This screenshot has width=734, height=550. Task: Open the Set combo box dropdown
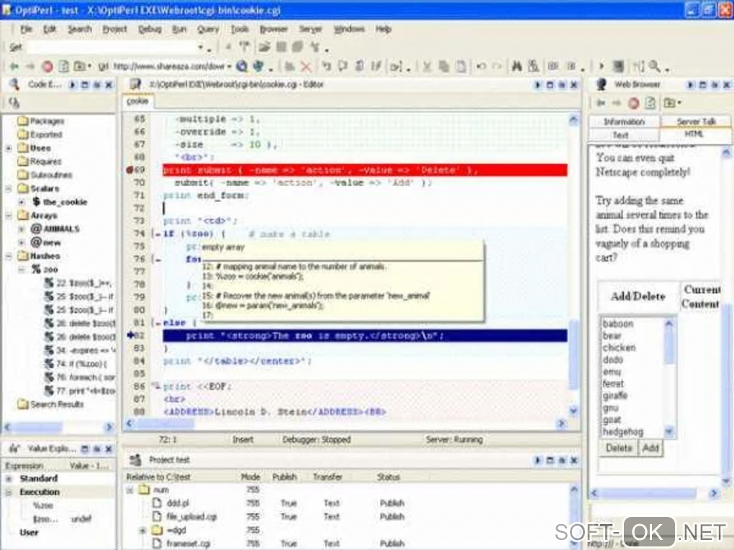pyautogui.click(x=200, y=47)
